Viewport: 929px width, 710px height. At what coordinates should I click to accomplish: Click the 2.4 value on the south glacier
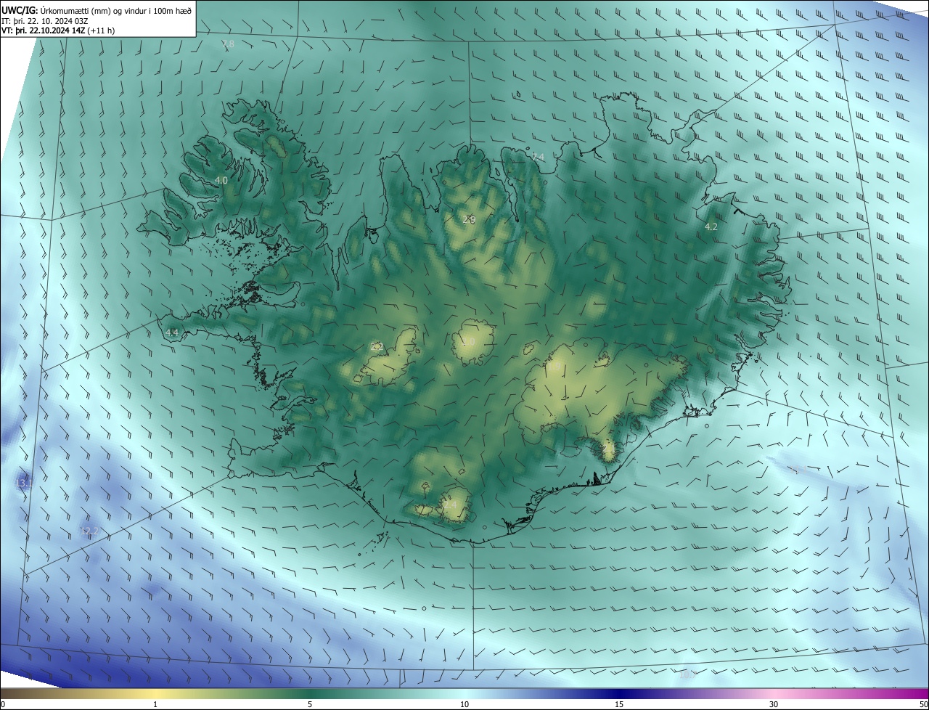point(450,505)
